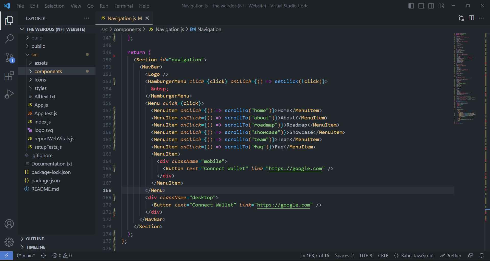490x261 pixels.
Task: Open the Run and Debug view
Action: coord(9,94)
